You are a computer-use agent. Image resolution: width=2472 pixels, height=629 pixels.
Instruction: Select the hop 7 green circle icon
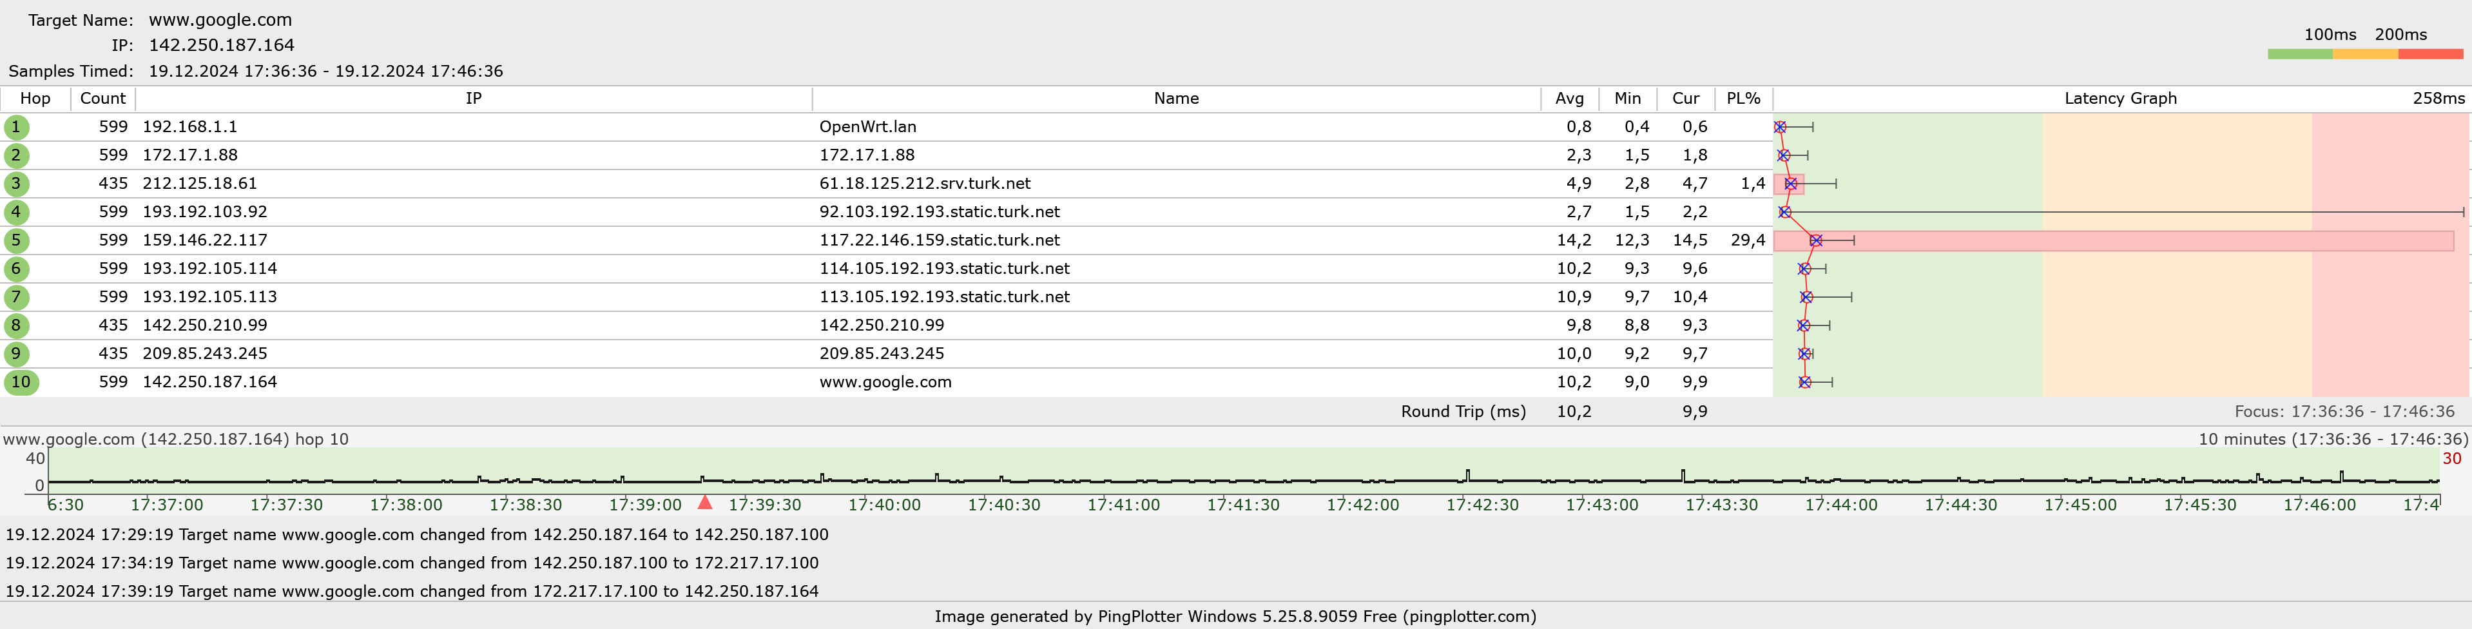16,296
